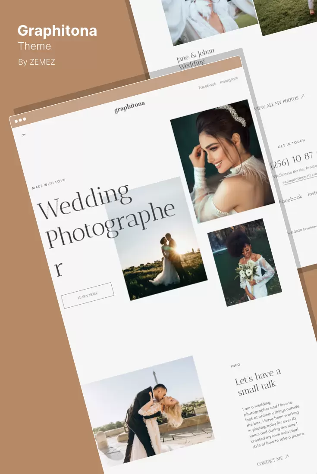
Task: Open the hamburger menu icon
Action: click(x=24, y=135)
